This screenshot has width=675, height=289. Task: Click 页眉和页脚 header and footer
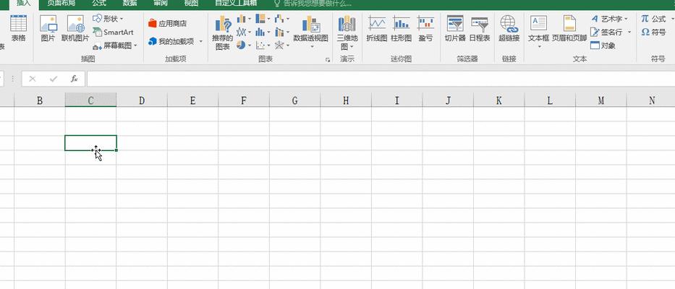pyautogui.click(x=569, y=28)
